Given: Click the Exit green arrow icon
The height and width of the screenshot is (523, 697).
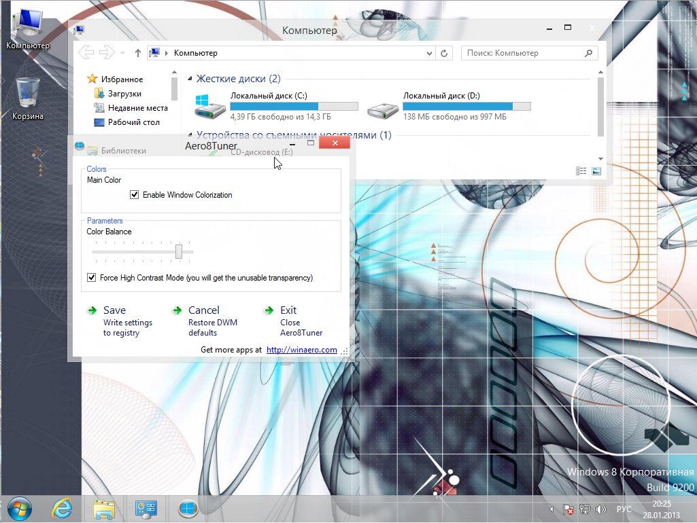Looking at the screenshot, I should pos(269,310).
